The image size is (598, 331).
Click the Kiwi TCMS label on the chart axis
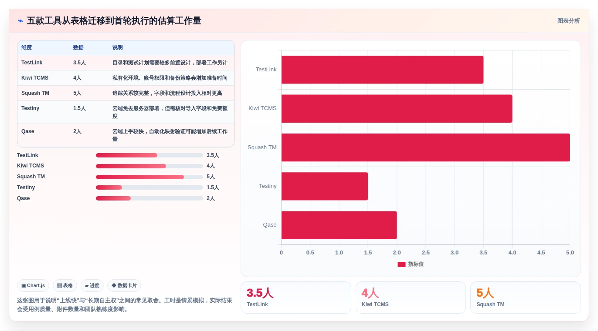pyautogui.click(x=262, y=108)
